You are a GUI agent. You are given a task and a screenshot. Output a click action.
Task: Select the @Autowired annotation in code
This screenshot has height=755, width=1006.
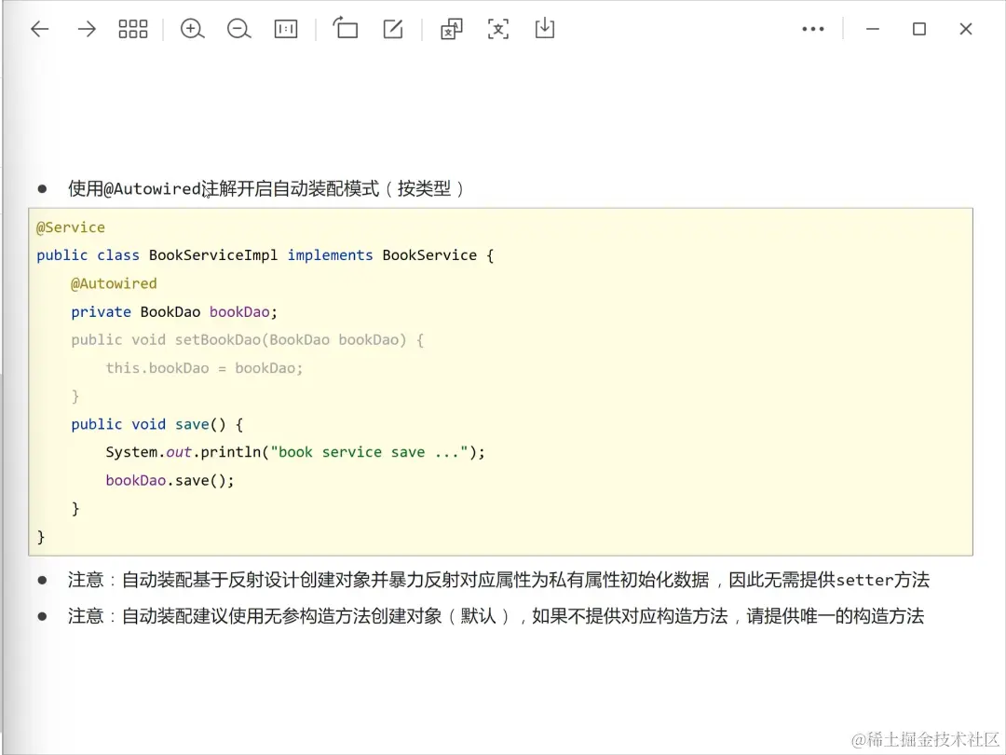(114, 283)
